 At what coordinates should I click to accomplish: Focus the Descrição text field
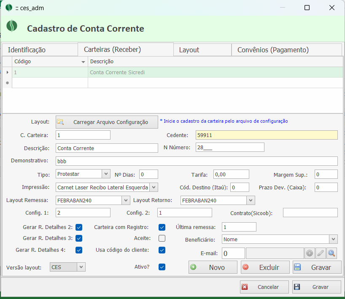pos(107,148)
